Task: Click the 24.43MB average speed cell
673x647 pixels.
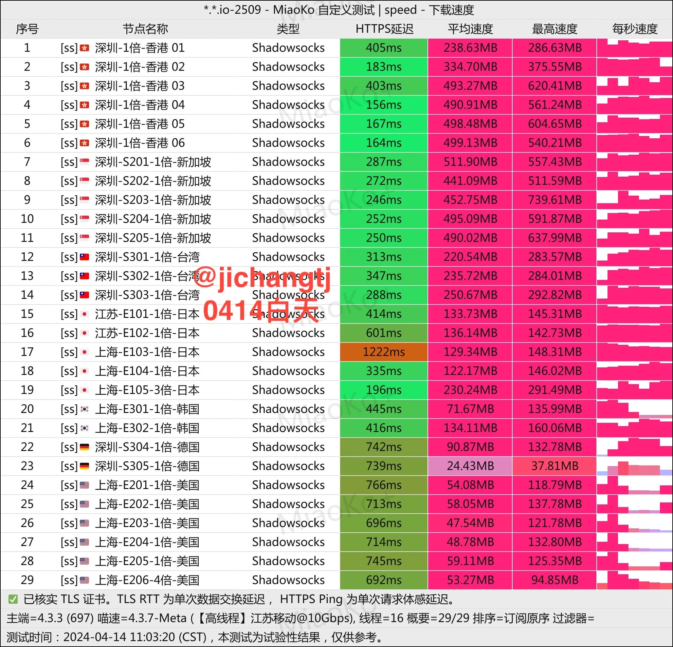Action: pyautogui.click(x=470, y=466)
